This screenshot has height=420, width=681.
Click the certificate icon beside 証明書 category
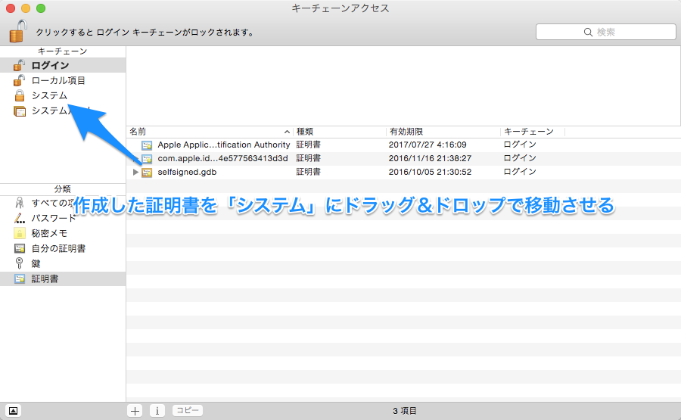tap(20, 278)
